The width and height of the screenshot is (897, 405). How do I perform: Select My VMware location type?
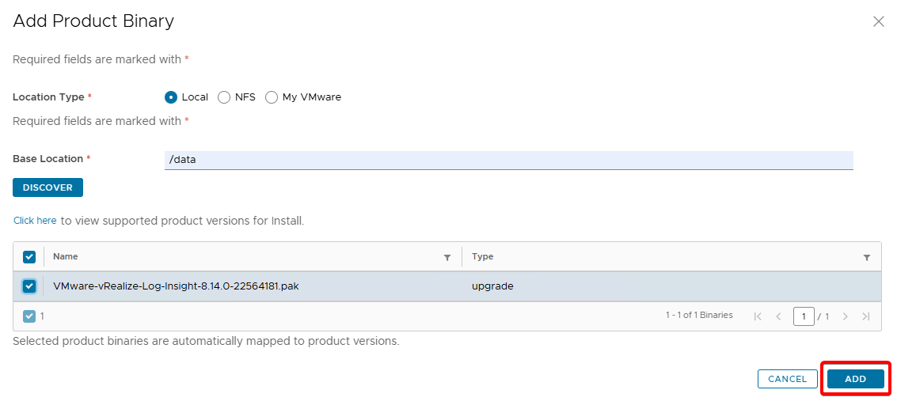[x=272, y=97]
